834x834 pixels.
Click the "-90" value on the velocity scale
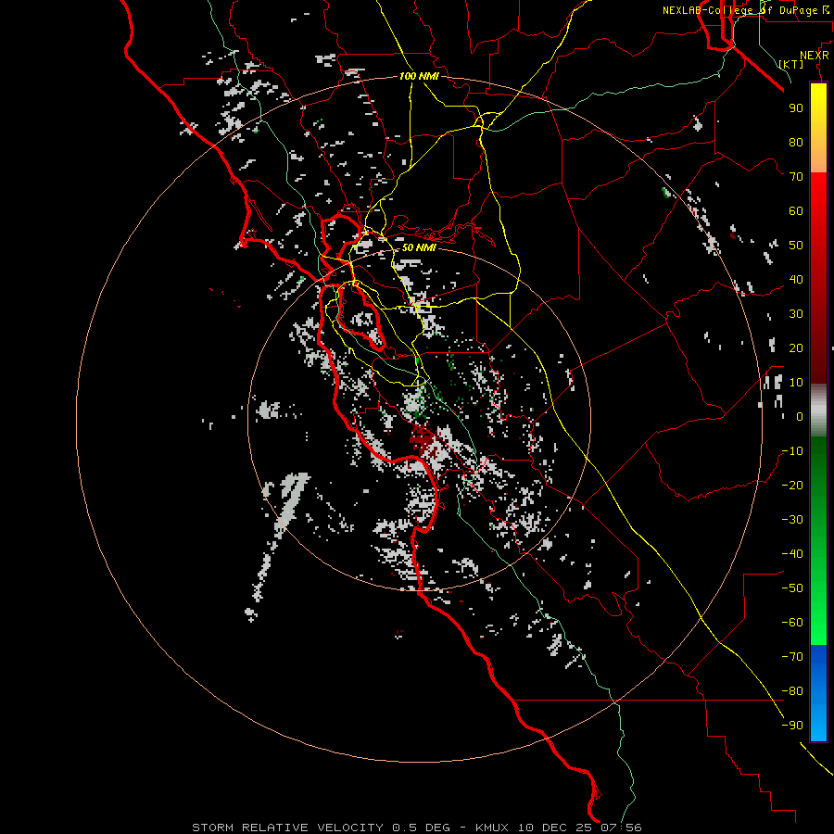[792, 726]
